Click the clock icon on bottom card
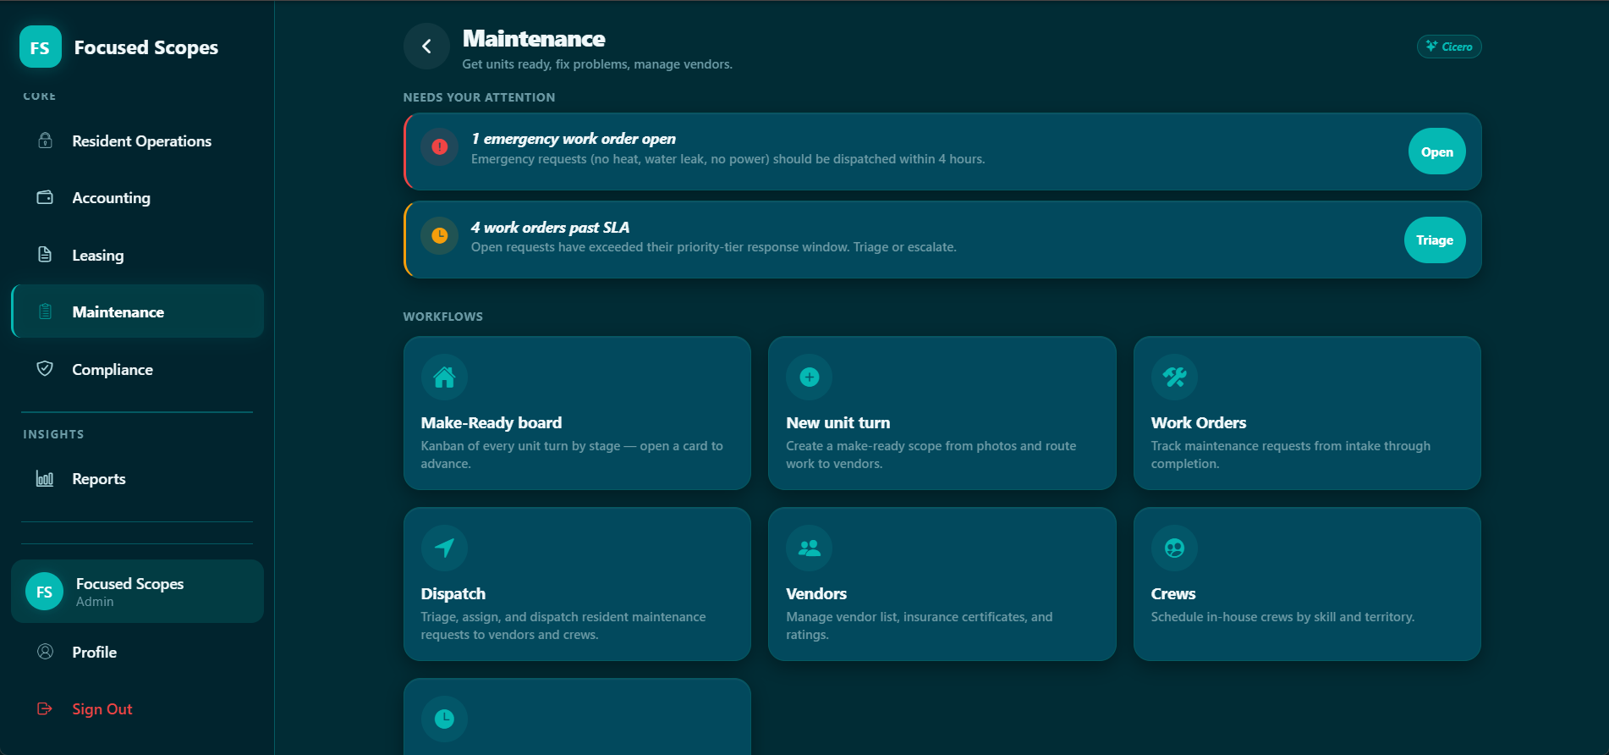 pos(444,719)
